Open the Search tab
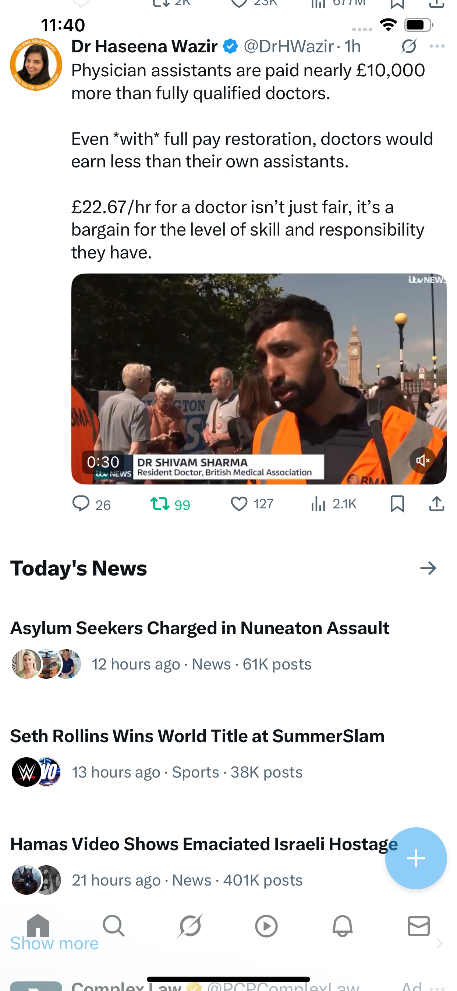457x991 pixels. pos(114,926)
